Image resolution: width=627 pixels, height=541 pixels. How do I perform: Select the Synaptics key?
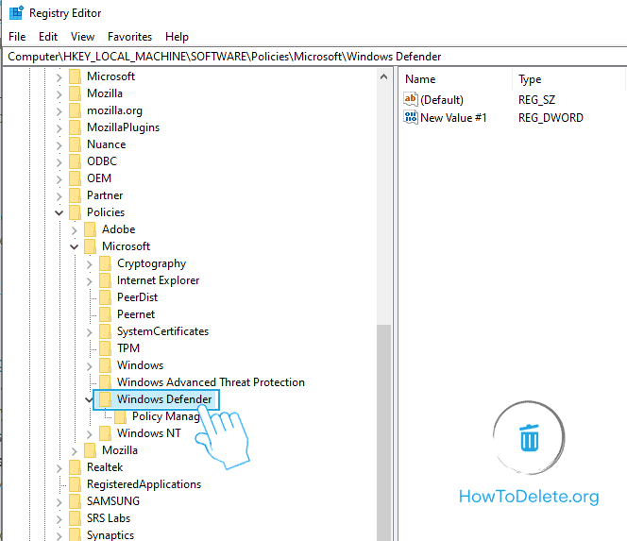(110, 534)
